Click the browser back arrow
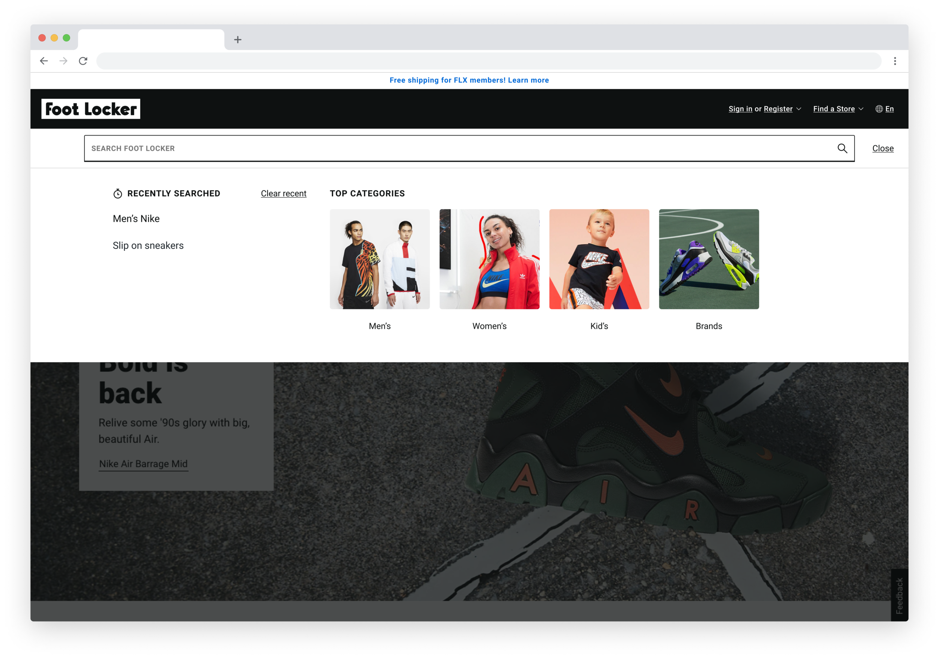The height and width of the screenshot is (658, 939). pyautogui.click(x=44, y=61)
